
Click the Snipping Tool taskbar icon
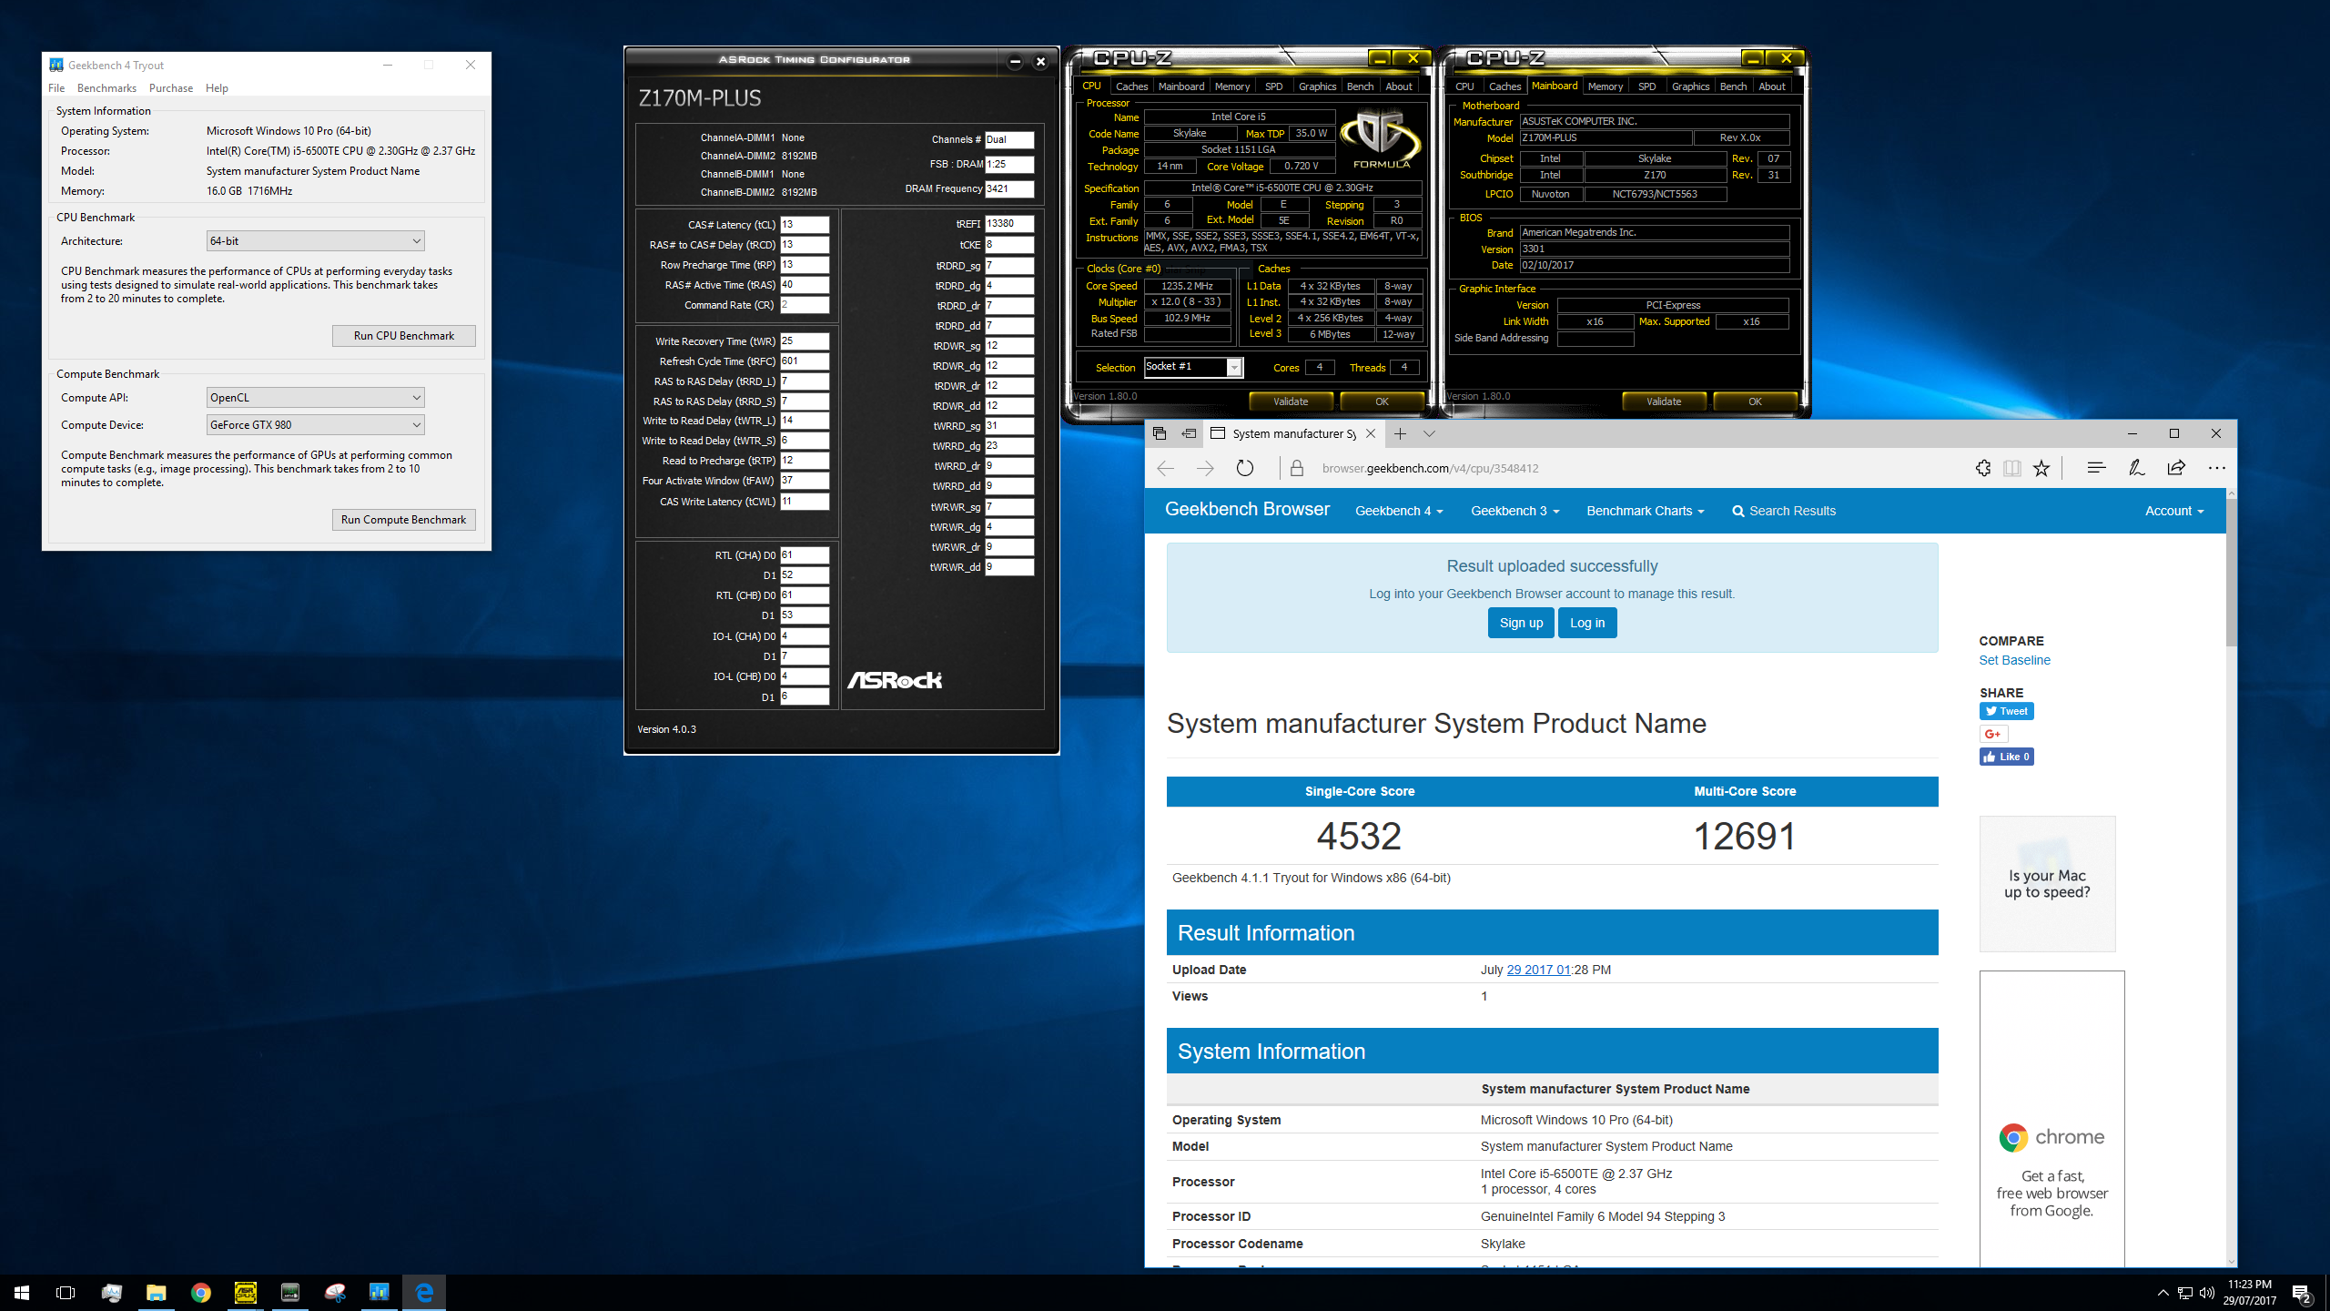coord(335,1293)
